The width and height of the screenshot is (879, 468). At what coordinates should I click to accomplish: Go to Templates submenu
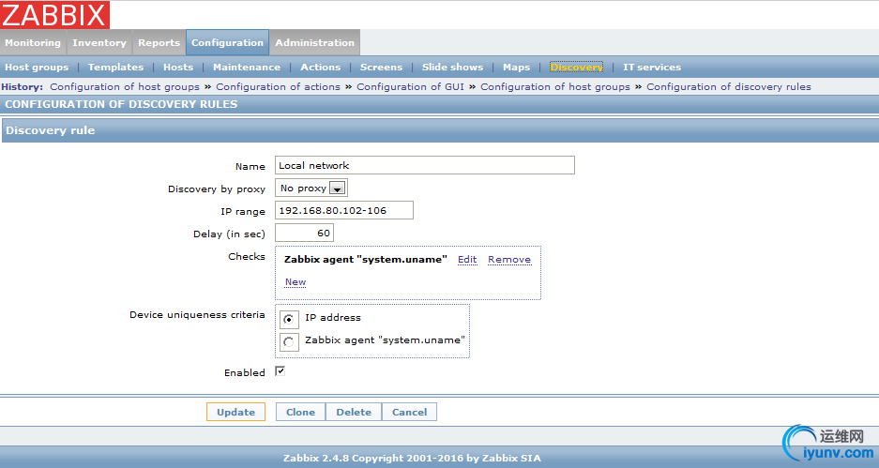pyautogui.click(x=115, y=68)
